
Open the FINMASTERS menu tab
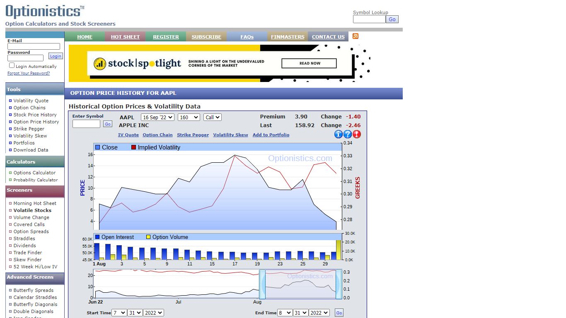[x=288, y=37]
